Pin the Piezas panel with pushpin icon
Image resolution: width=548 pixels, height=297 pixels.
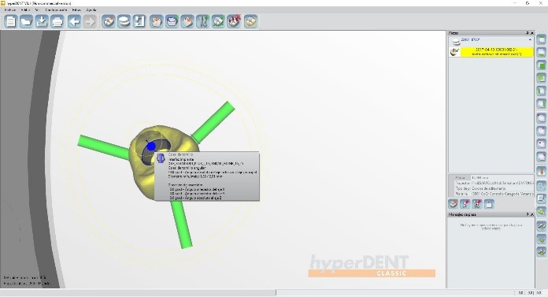click(528, 33)
